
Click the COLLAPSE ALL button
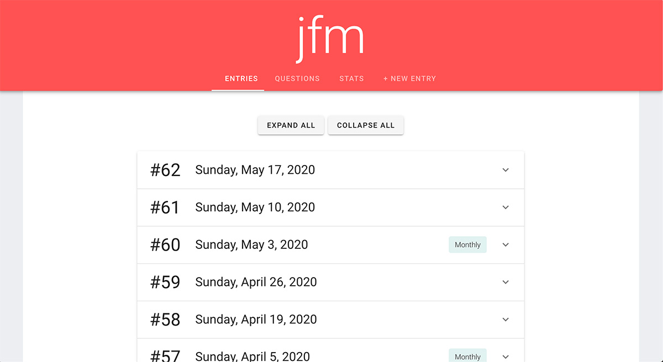pyautogui.click(x=366, y=125)
